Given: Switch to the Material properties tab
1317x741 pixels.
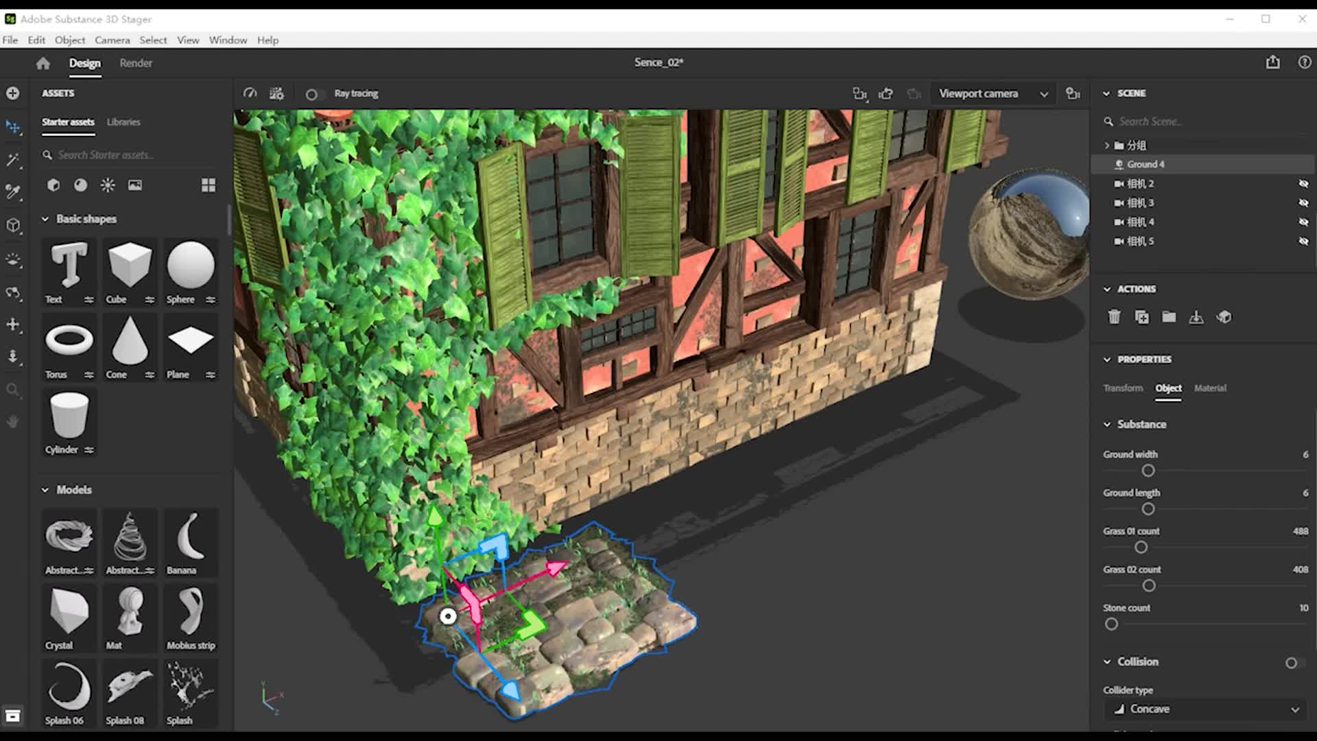Looking at the screenshot, I should [x=1210, y=387].
